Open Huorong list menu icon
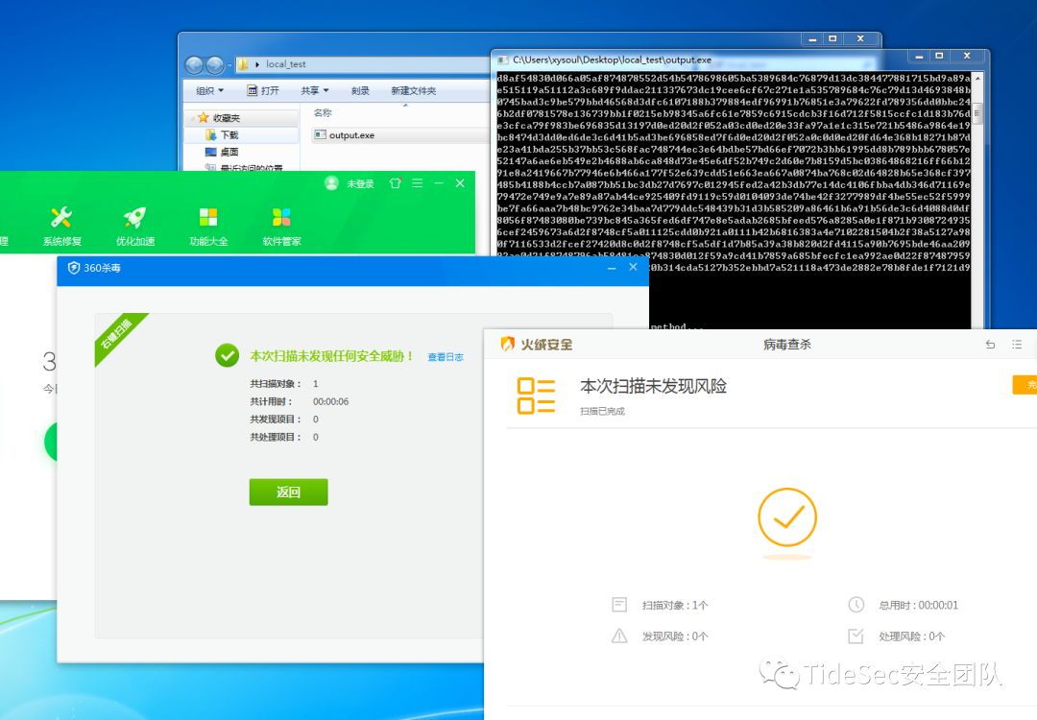The width and height of the screenshot is (1037, 720). [x=1017, y=345]
